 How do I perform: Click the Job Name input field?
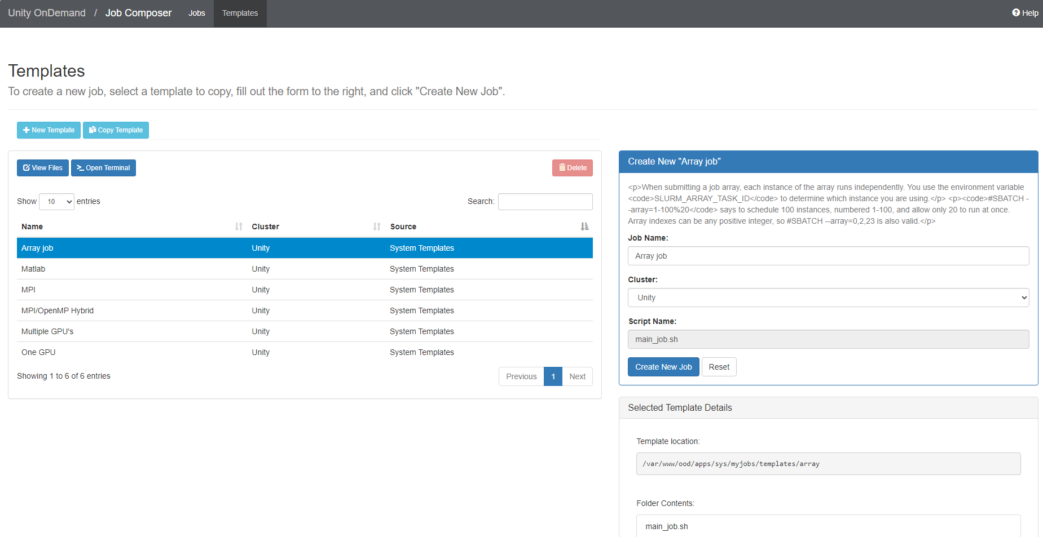(828, 256)
